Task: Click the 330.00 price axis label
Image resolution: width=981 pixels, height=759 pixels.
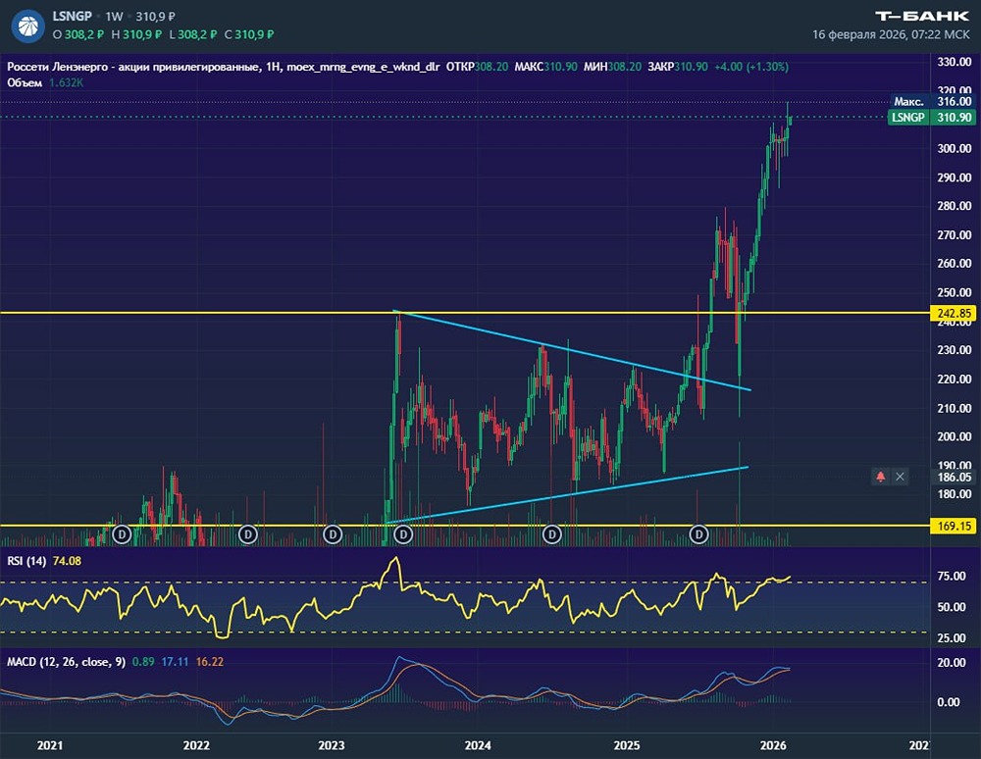Action: pos(955,62)
